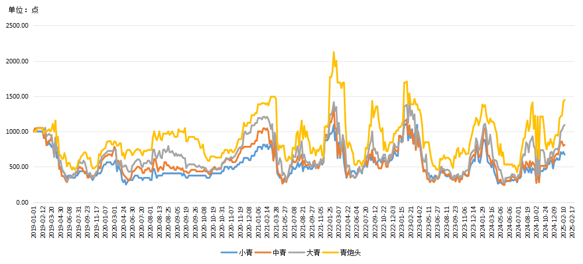Select the 500.00 y-axis tick label

[x=18, y=167]
